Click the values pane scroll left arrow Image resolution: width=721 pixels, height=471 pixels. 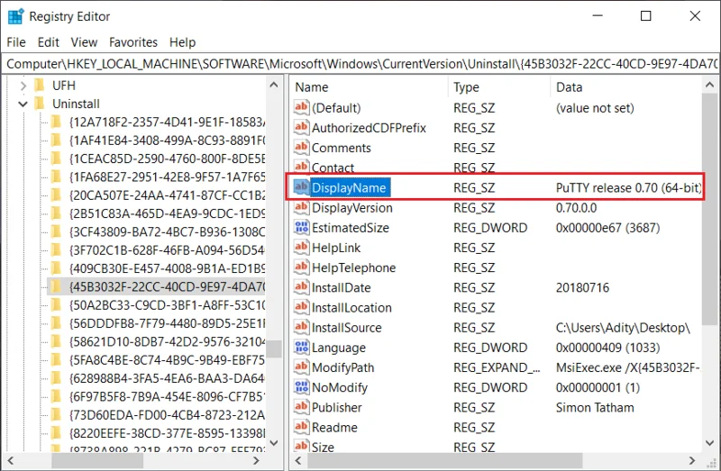[298, 460]
